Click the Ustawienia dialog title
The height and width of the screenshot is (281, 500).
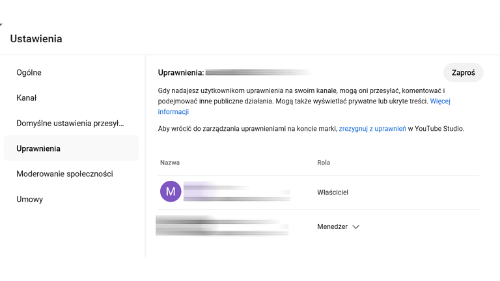pos(36,39)
